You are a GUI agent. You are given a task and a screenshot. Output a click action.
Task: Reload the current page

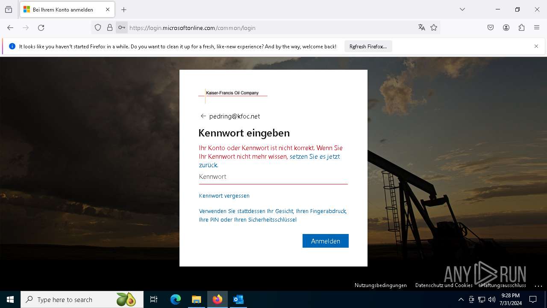coord(41,28)
